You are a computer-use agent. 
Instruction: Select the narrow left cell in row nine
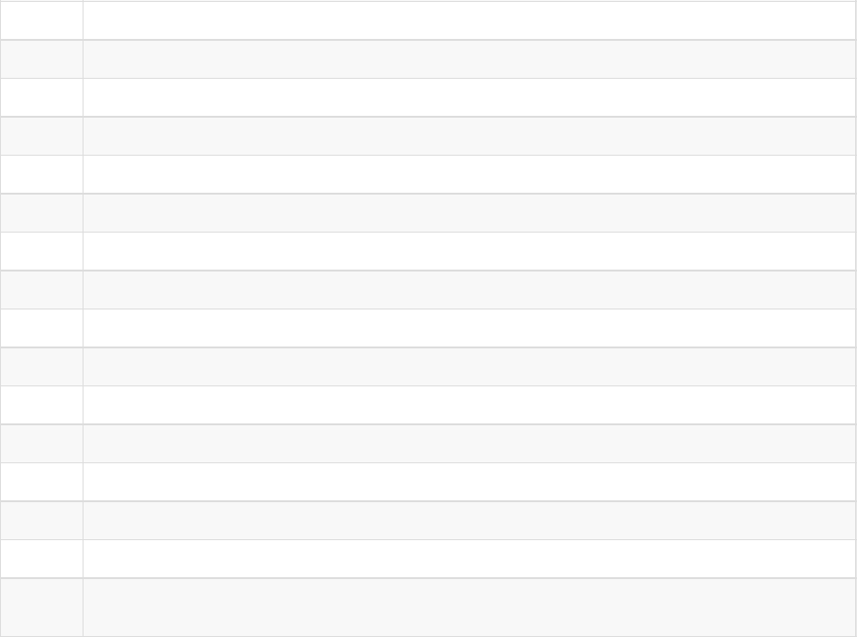pos(42,328)
